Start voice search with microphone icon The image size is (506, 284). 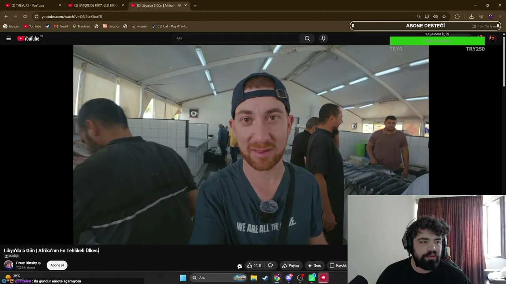tap(323, 38)
